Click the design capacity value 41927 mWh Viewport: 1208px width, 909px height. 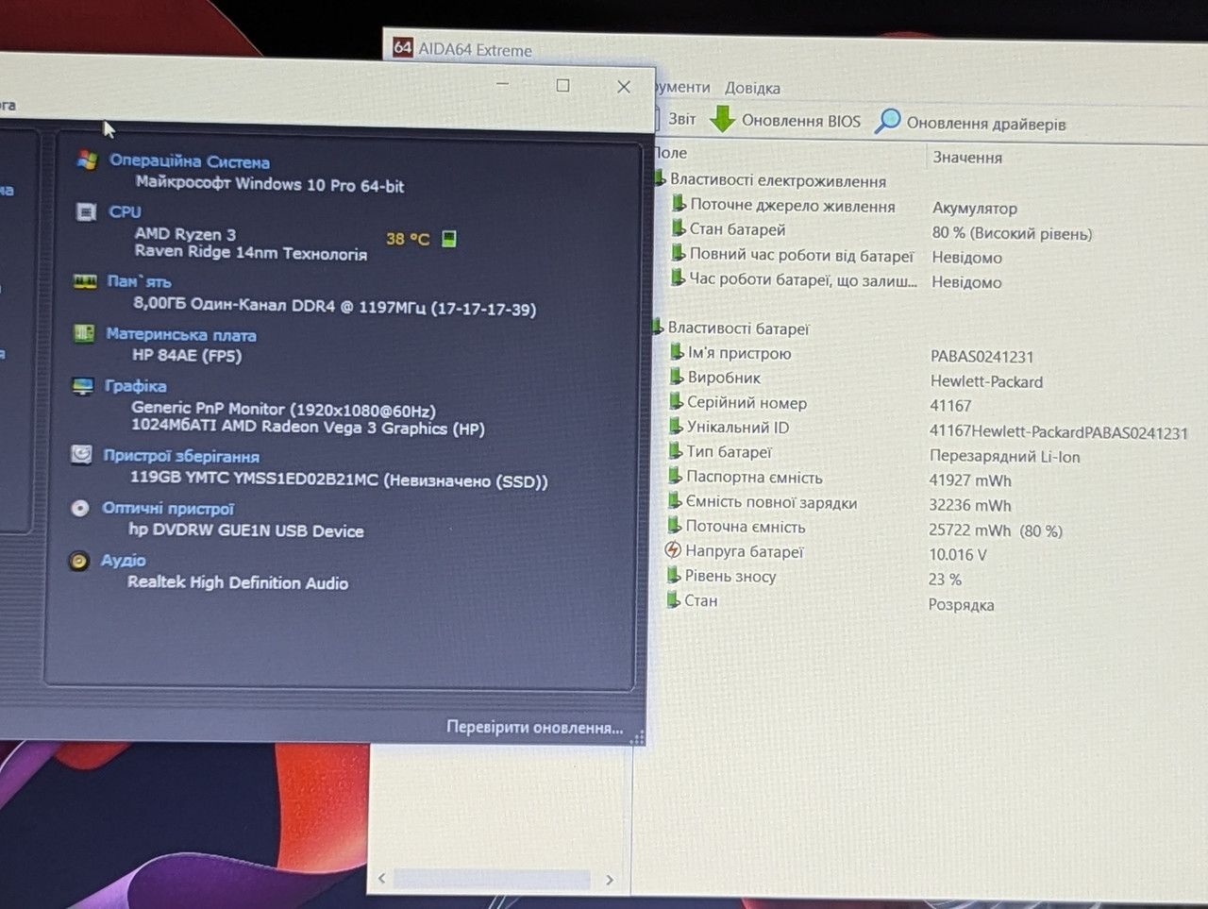pos(970,480)
